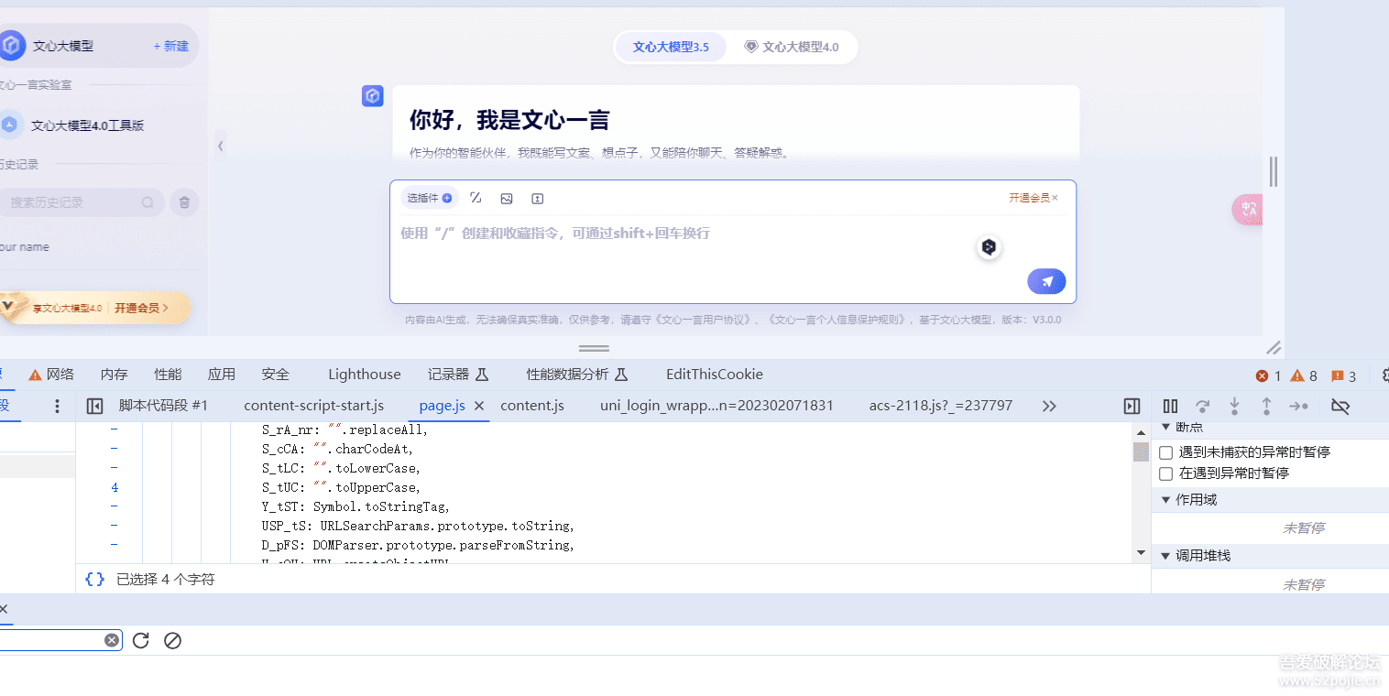Image resolution: width=1389 pixels, height=696 pixels.
Task: Click the slash command template icon
Action: coord(476,198)
